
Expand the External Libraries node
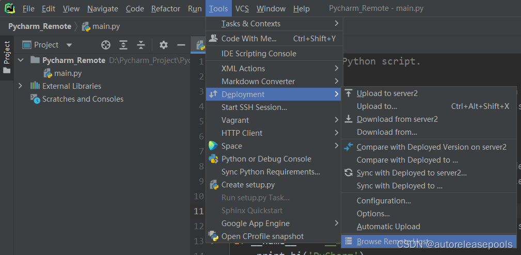(20, 86)
